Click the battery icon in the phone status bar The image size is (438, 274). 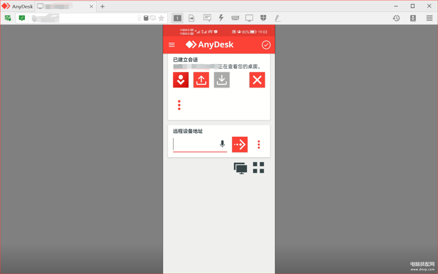pos(253,32)
